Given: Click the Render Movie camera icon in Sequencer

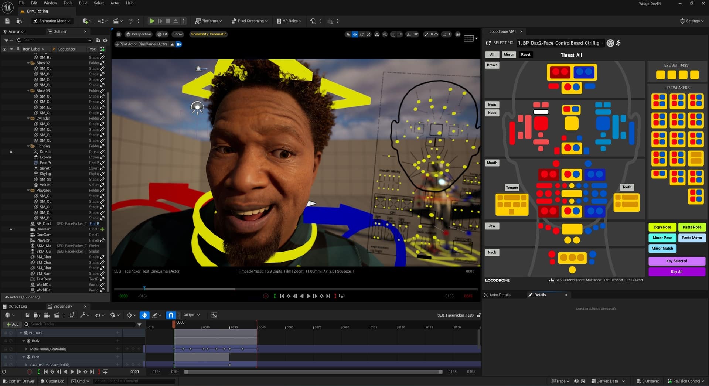Looking at the screenshot, I should (x=46, y=315).
